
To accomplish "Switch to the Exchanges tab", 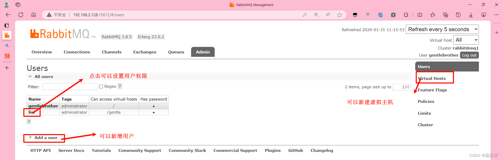I will click(145, 52).
